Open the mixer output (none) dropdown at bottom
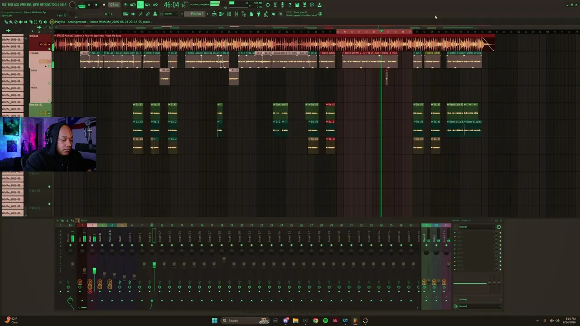The height and width of the screenshot is (326, 580). tap(479, 306)
